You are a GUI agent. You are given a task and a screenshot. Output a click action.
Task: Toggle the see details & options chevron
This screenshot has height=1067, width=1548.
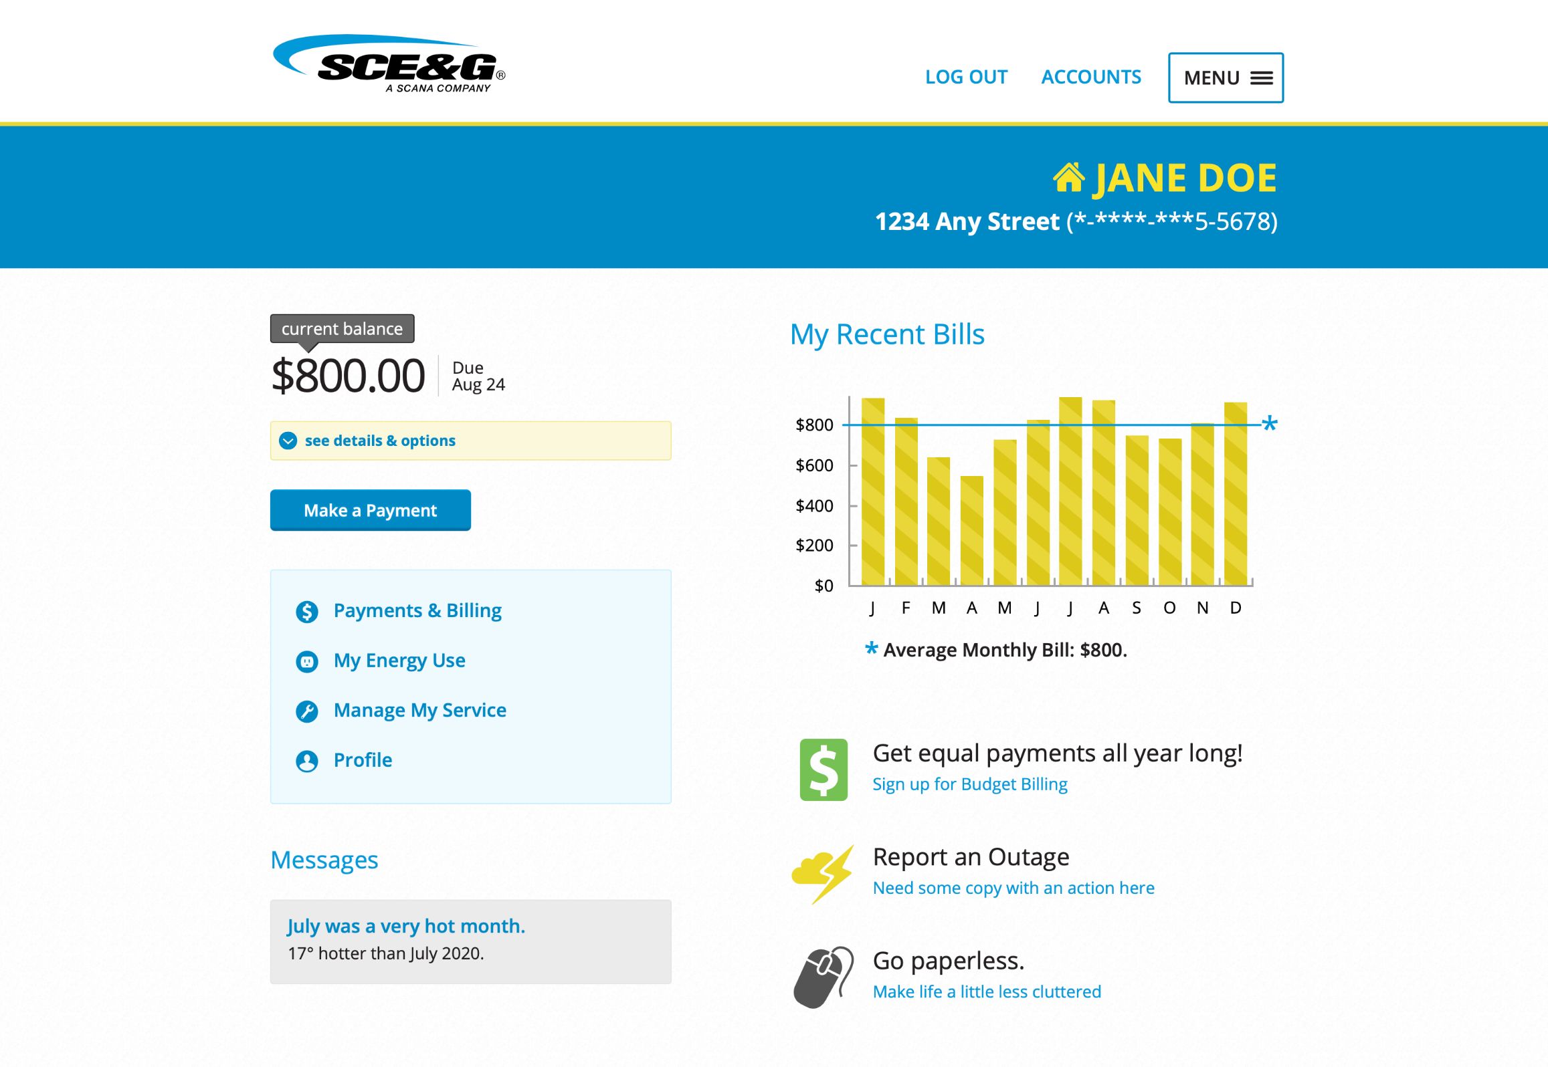pos(290,441)
